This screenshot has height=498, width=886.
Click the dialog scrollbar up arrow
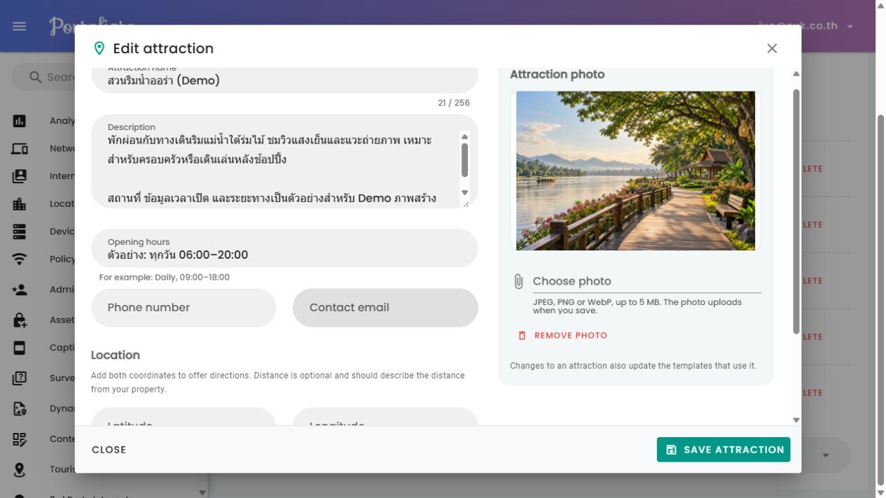[x=796, y=74]
